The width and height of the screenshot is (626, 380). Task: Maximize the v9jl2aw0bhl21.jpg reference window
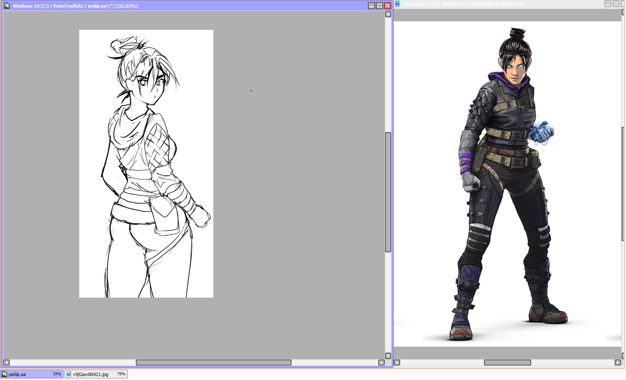[x=616, y=4]
